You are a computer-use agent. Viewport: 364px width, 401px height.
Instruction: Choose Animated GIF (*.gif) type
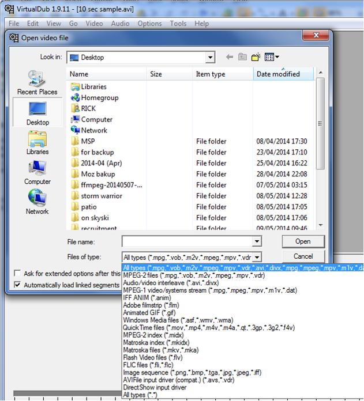tap(149, 313)
